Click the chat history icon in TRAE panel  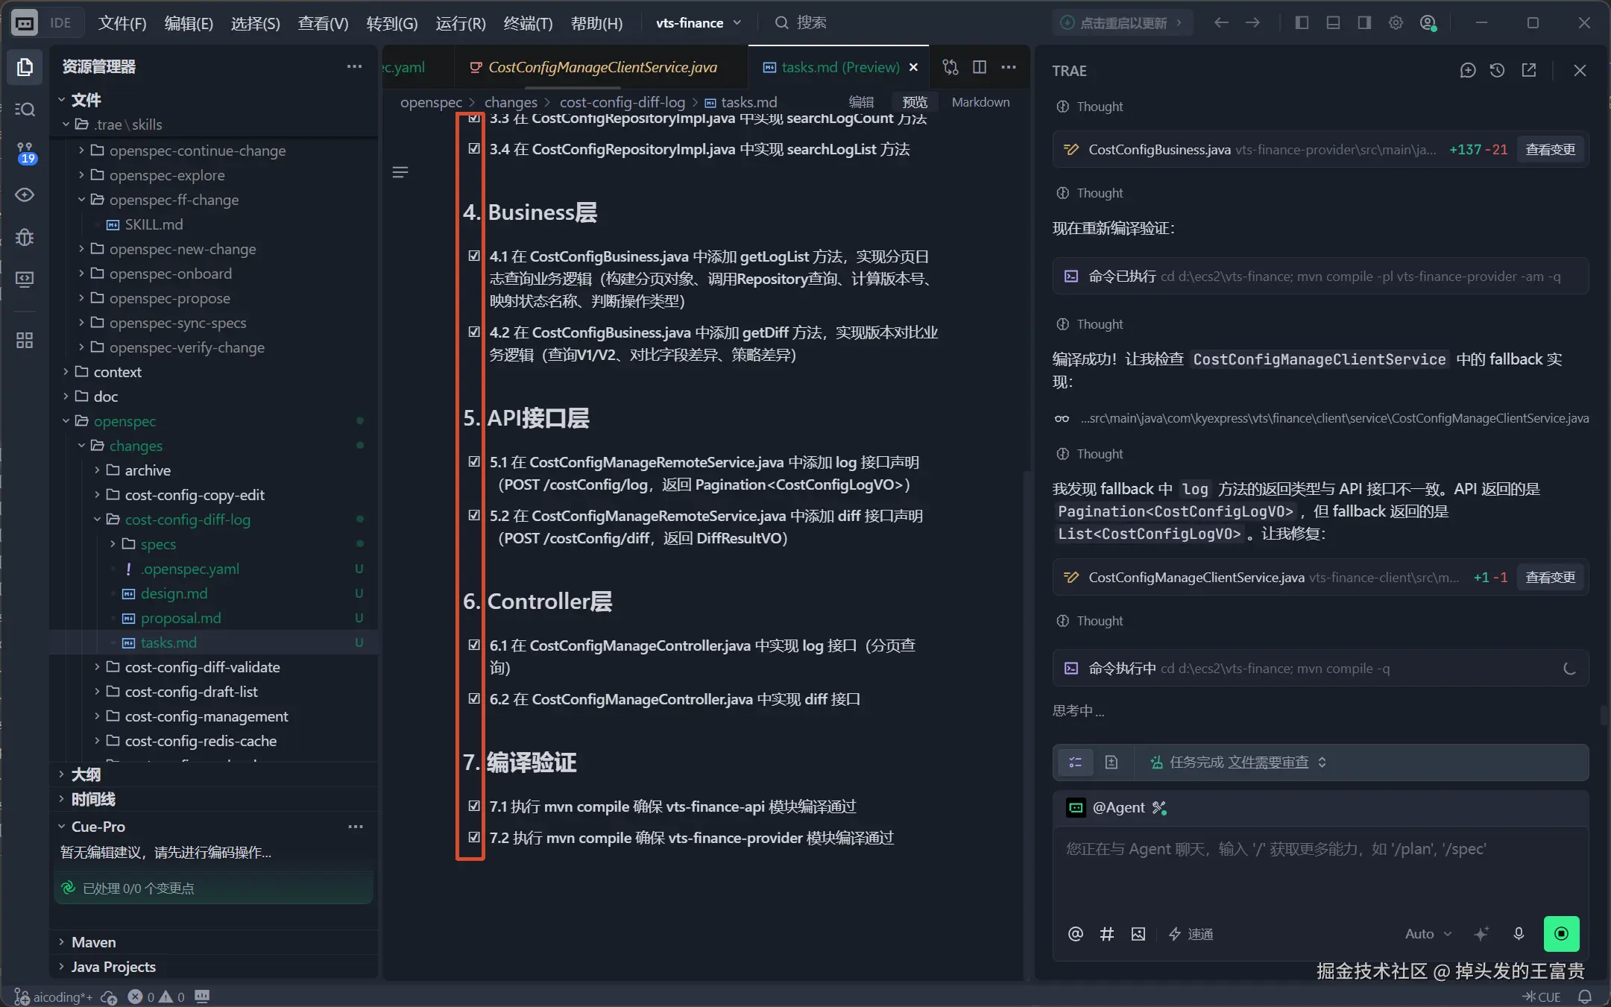pos(1497,70)
